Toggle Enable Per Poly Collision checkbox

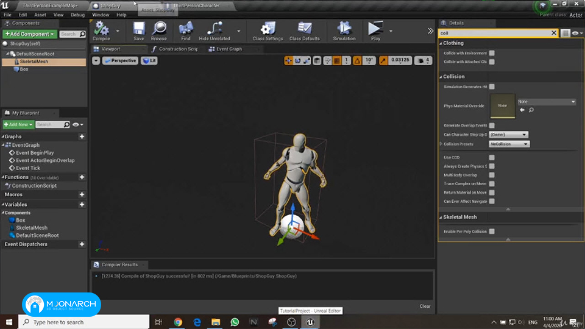(x=492, y=232)
